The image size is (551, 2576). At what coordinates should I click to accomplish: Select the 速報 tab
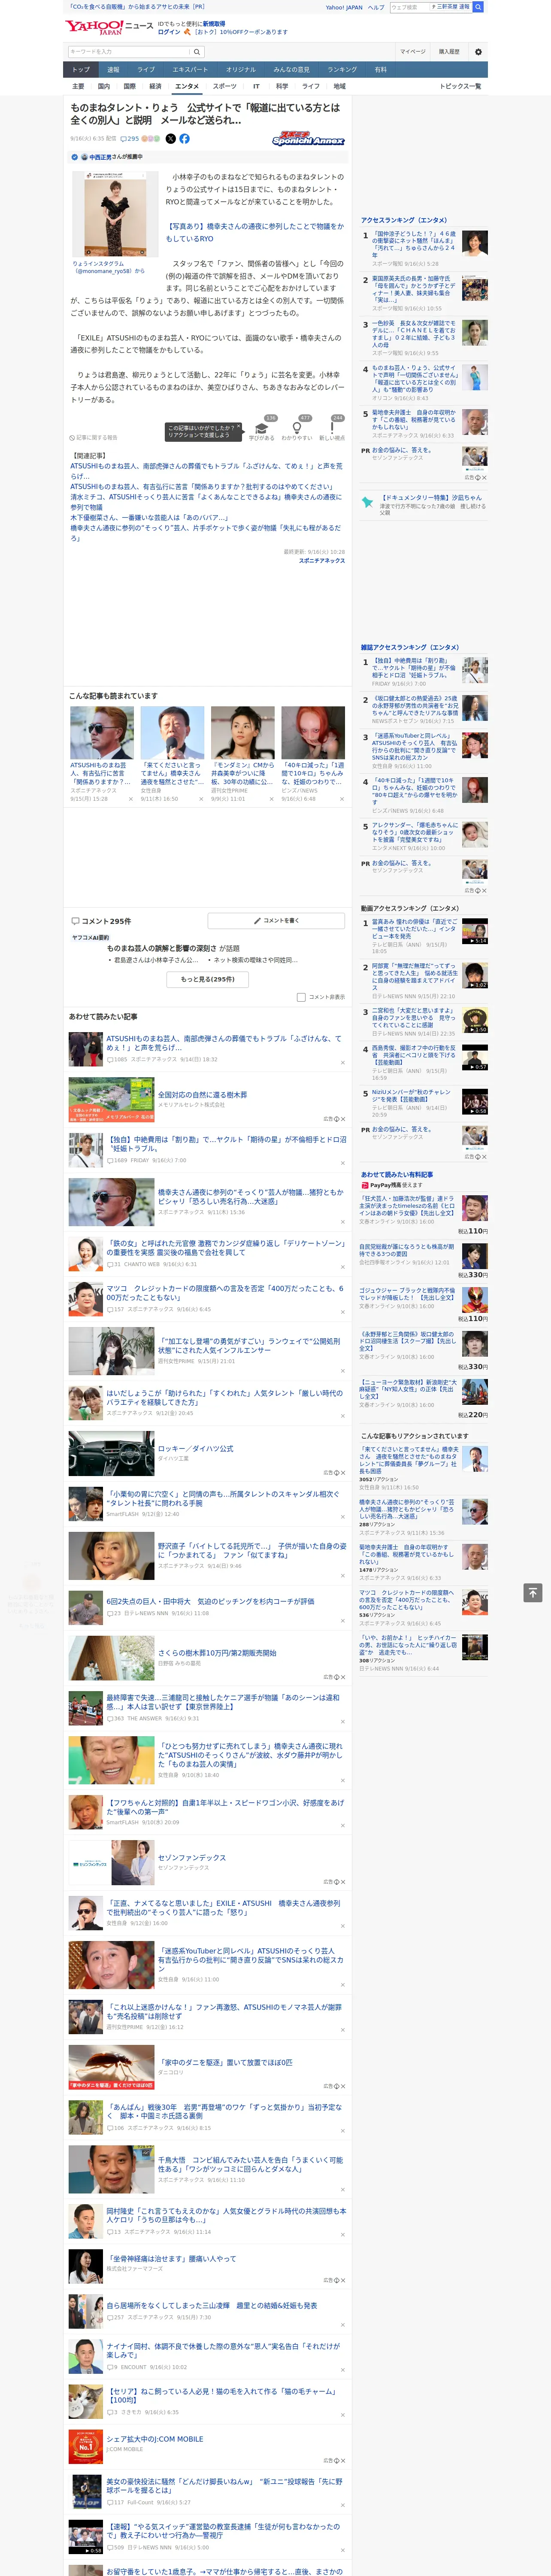coord(113,70)
